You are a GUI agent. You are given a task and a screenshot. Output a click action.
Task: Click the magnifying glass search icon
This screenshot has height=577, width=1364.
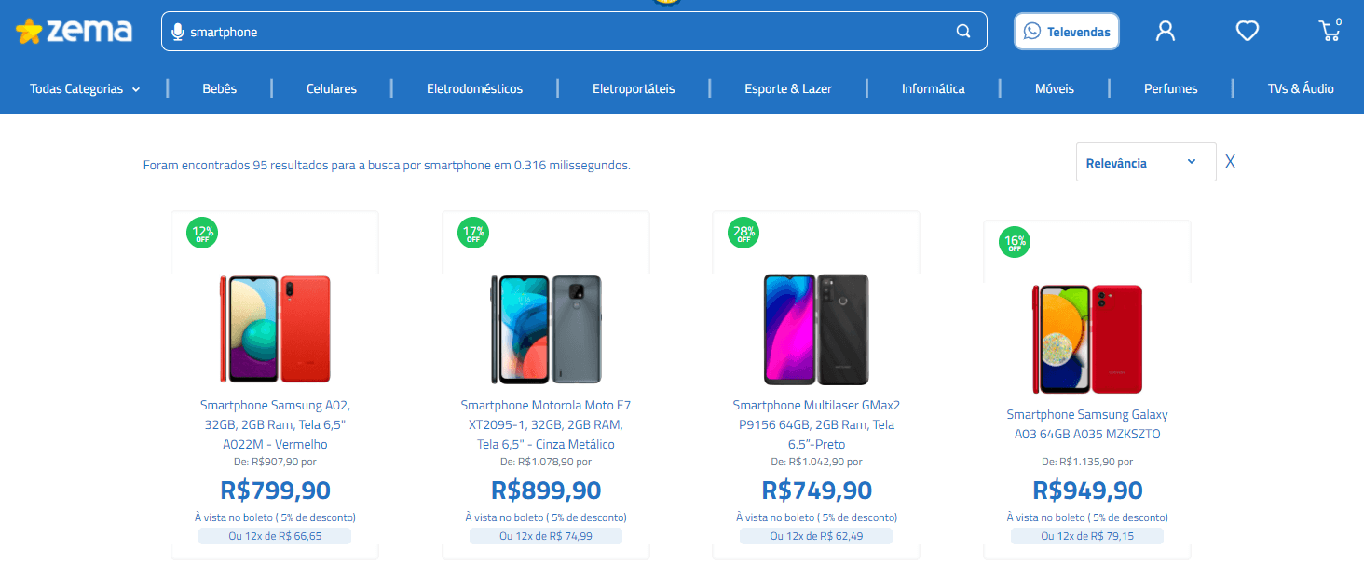point(962,31)
